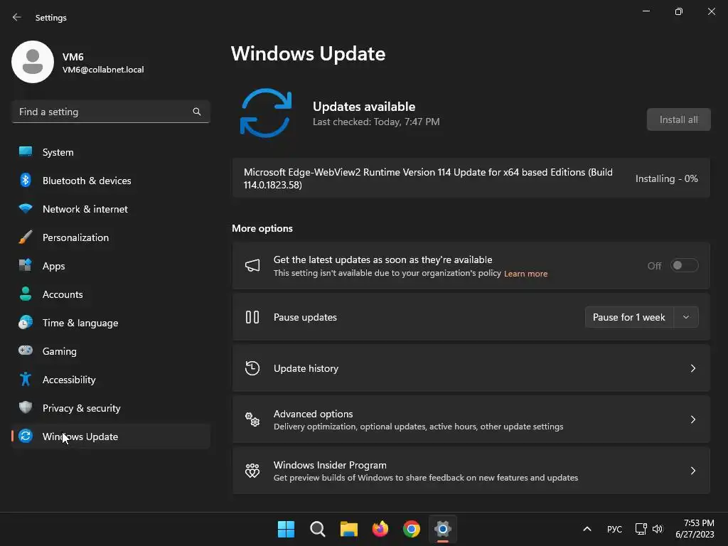The height and width of the screenshot is (546, 728).
Task: Open File Explorer from the taskbar
Action: [x=348, y=529]
